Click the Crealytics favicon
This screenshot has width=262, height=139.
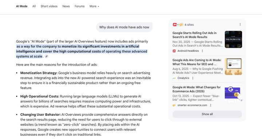point(174,78)
